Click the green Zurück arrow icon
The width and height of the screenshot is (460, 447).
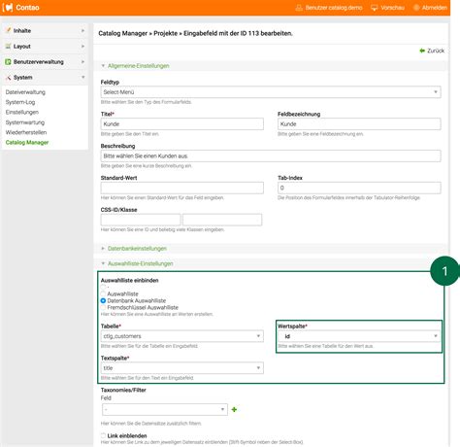[x=422, y=51]
